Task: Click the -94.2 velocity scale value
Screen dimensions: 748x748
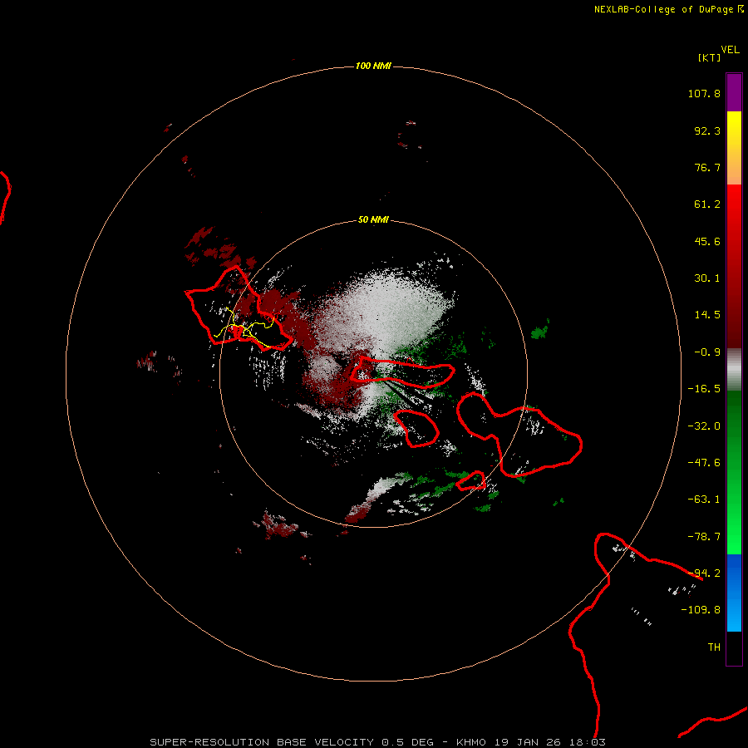Action: click(x=704, y=573)
